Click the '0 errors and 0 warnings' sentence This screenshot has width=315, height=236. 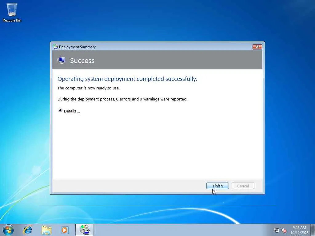(122, 99)
